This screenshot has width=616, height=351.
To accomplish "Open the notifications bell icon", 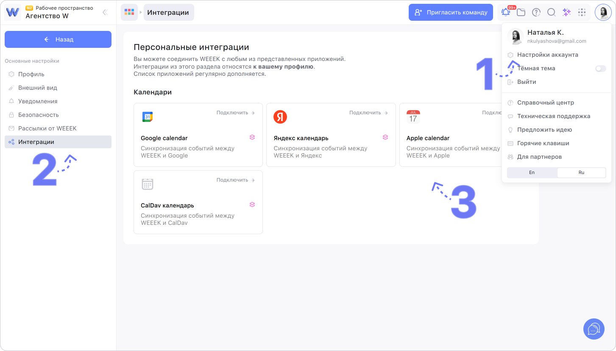I will pyautogui.click(x=506, y=12).
